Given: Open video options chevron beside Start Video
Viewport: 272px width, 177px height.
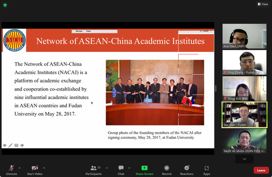Looking at the screenshot, I should click(x=44, y=168).
